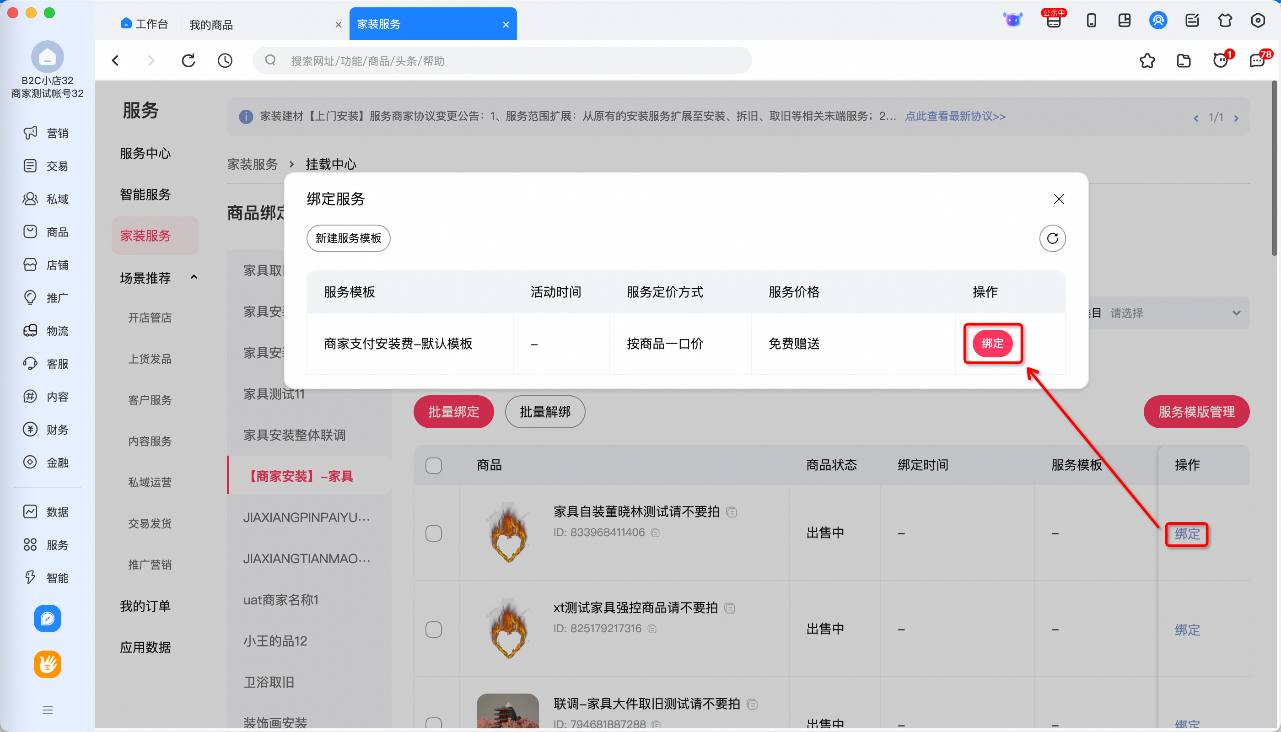Click the browser forward arrow
The height and width of the screenshot is (732, 1281).
click(x=151, y=61)
